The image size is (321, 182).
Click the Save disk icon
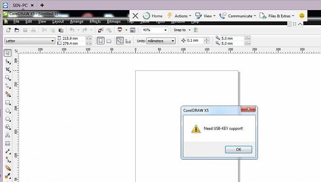pos(25,30)
